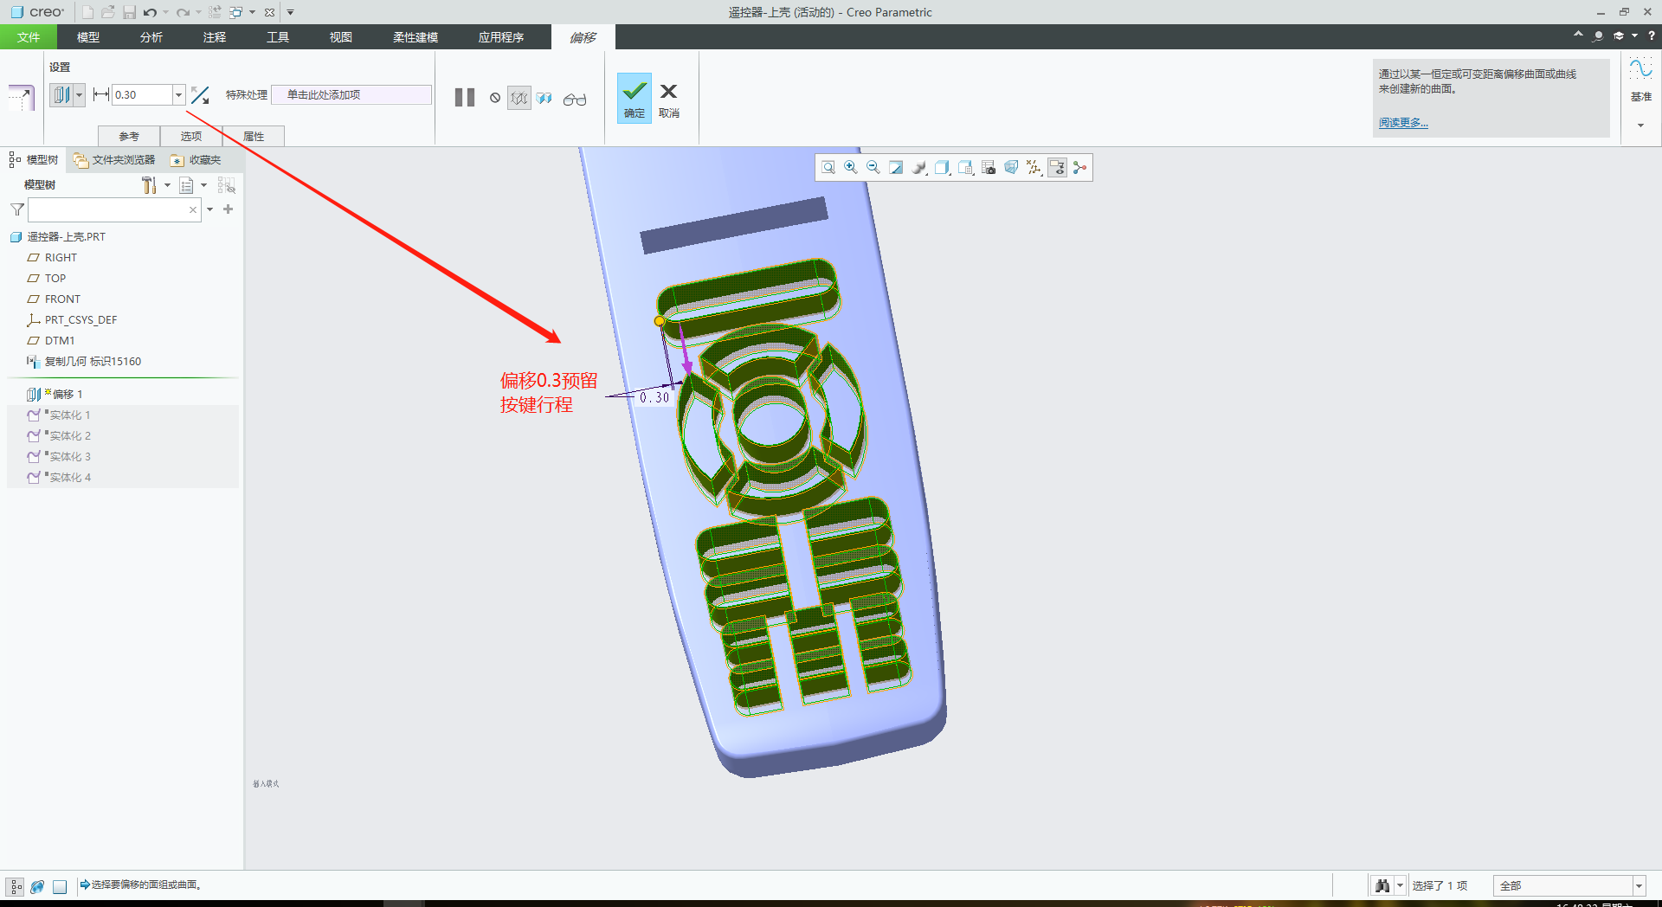Click the Open folder icon
Screen dimensions: 1662x907
point(108,12)
